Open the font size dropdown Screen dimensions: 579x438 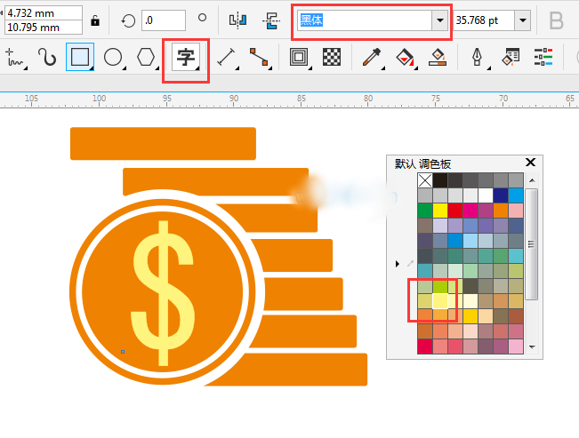[x=522, y=20]
